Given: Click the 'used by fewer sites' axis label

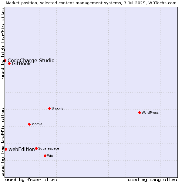Looking at the screenshot, I should click(x=31, y=180).
